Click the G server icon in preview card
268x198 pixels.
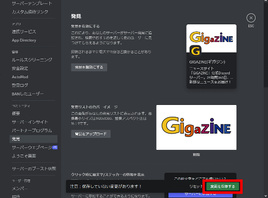tap(196, 51)
